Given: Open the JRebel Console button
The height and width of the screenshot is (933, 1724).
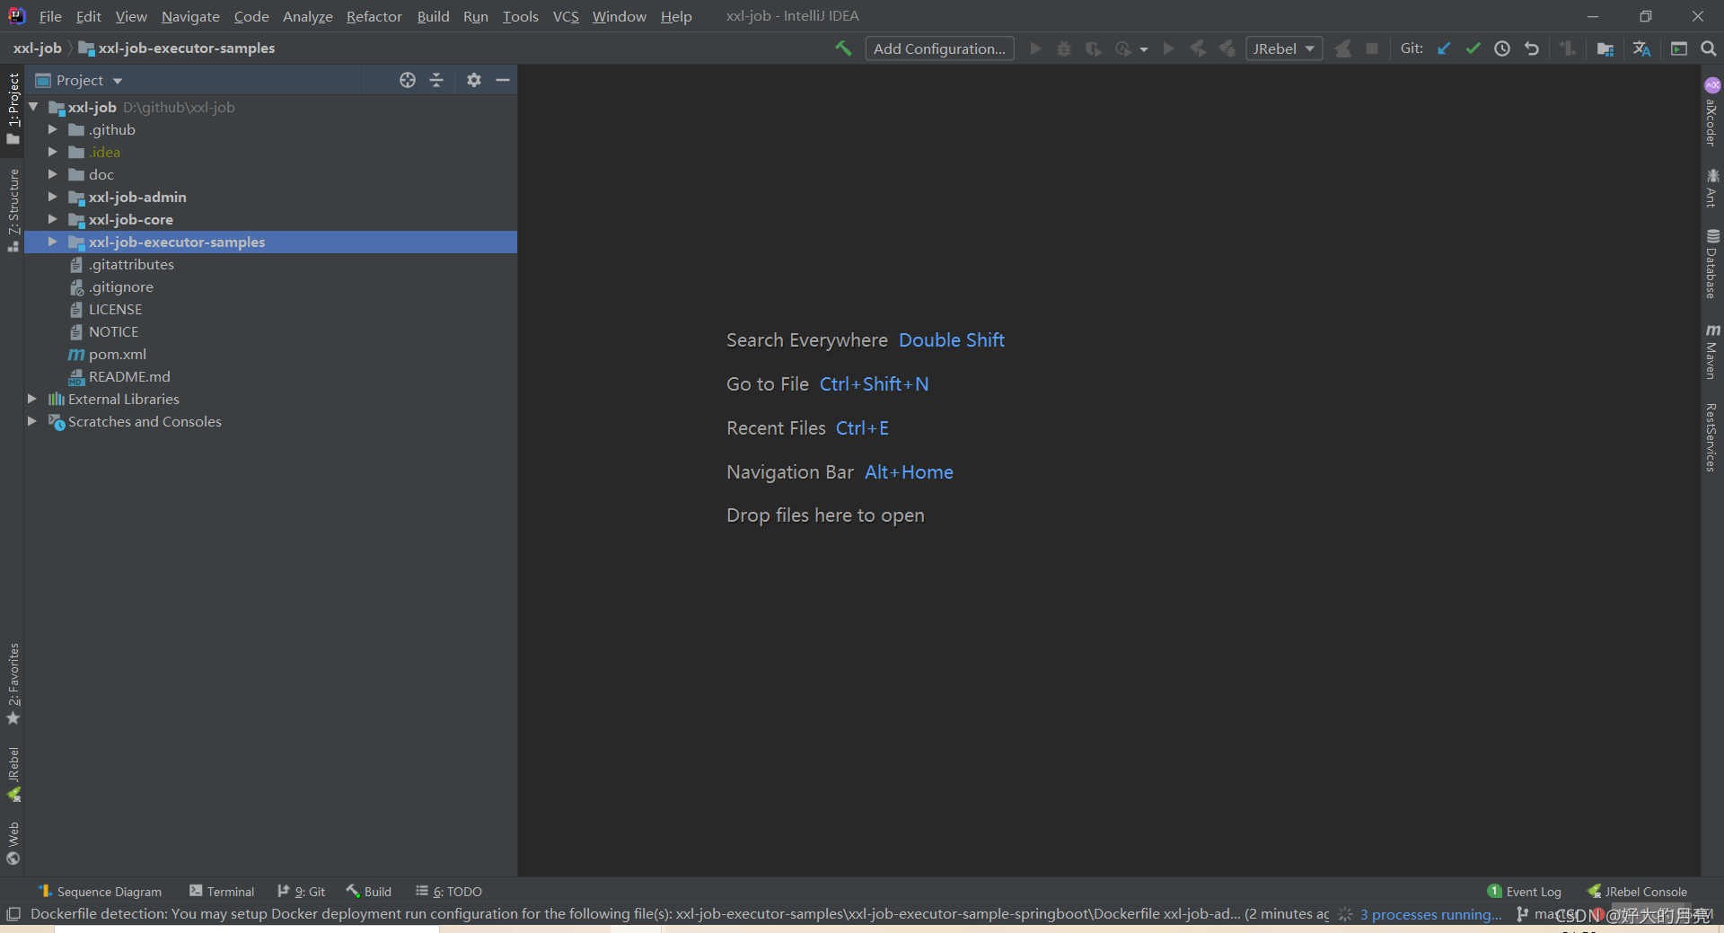Looking at the screenshot, I should [1638, 892].
